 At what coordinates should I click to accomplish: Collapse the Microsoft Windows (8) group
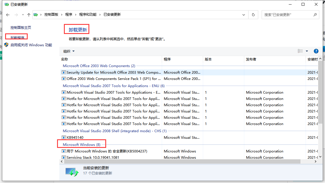(81, 145)
